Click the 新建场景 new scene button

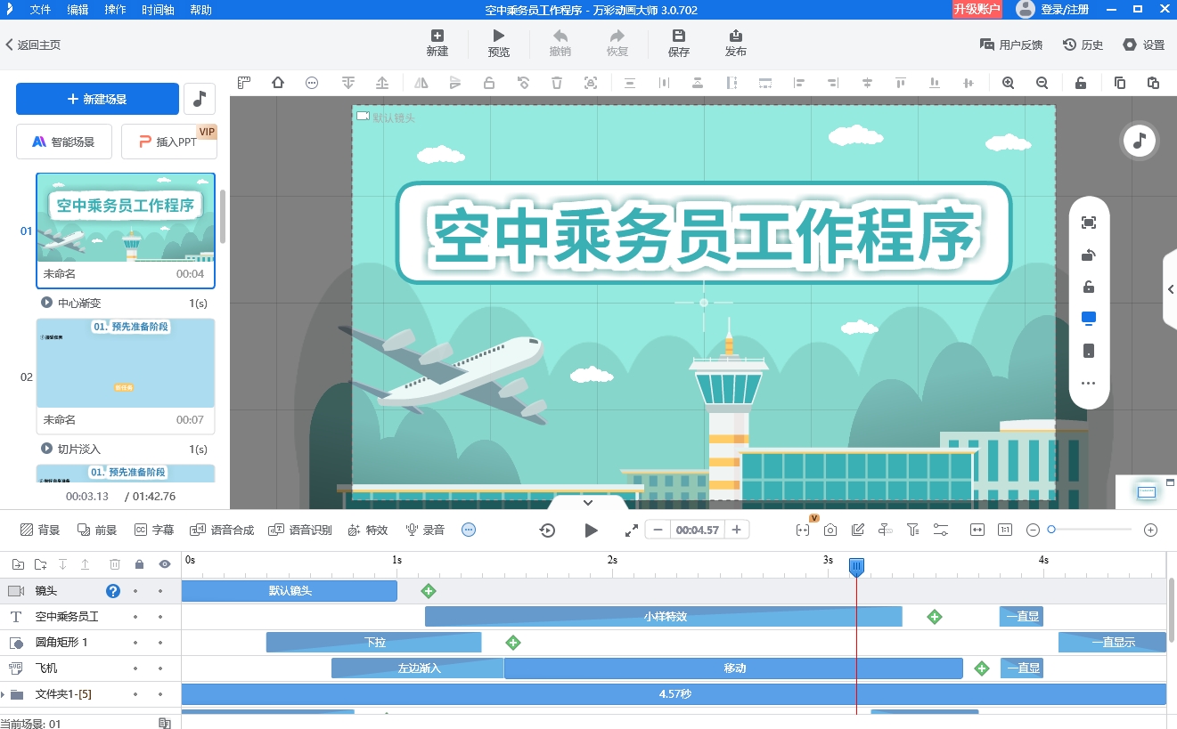(x=96, y=99)
